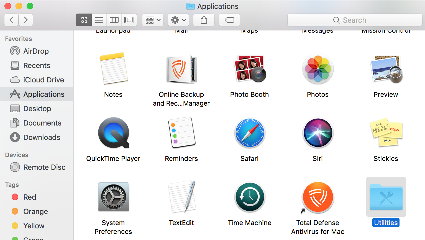Switch to cover flow view
The image size is (425, 240).
coord(129,20)
